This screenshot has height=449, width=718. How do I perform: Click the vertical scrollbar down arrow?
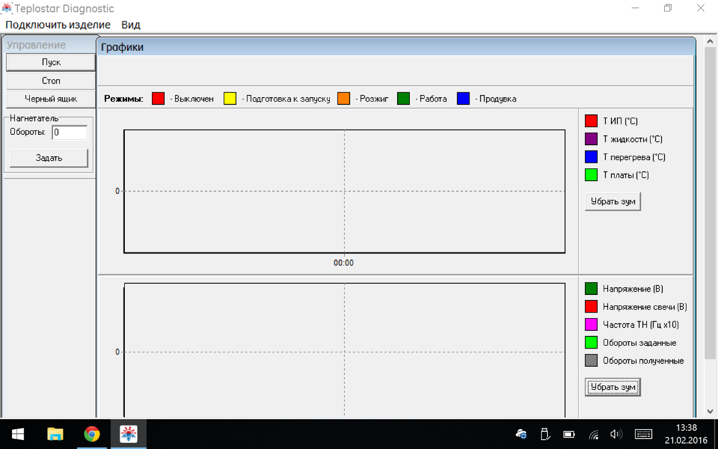[x=710, y=411]
